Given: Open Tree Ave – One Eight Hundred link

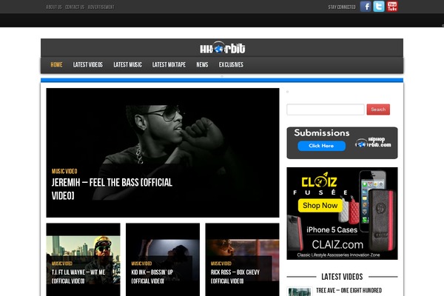Looking at the screenshot, I should [x=349, y=290].
